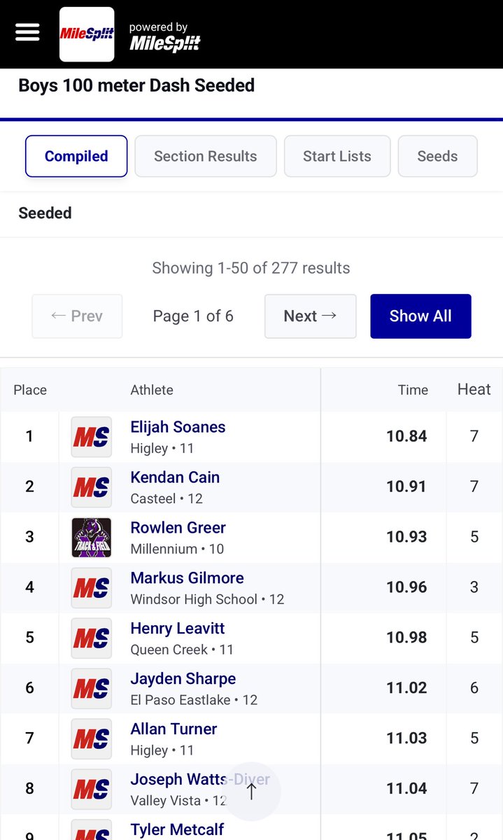Click the Time column header

coord(413,390)
